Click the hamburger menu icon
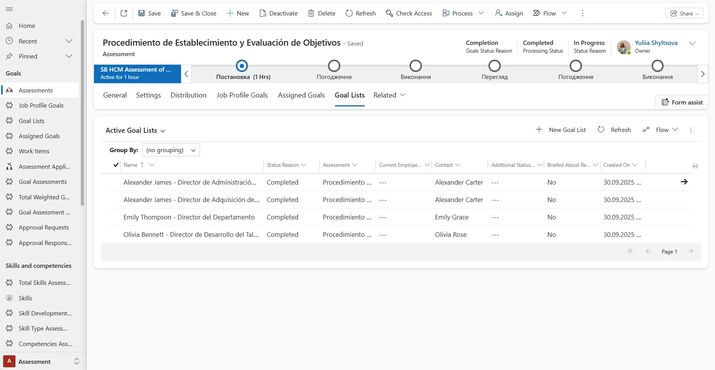The width and height of the screenshot is (715, 370). coord(9,9)
